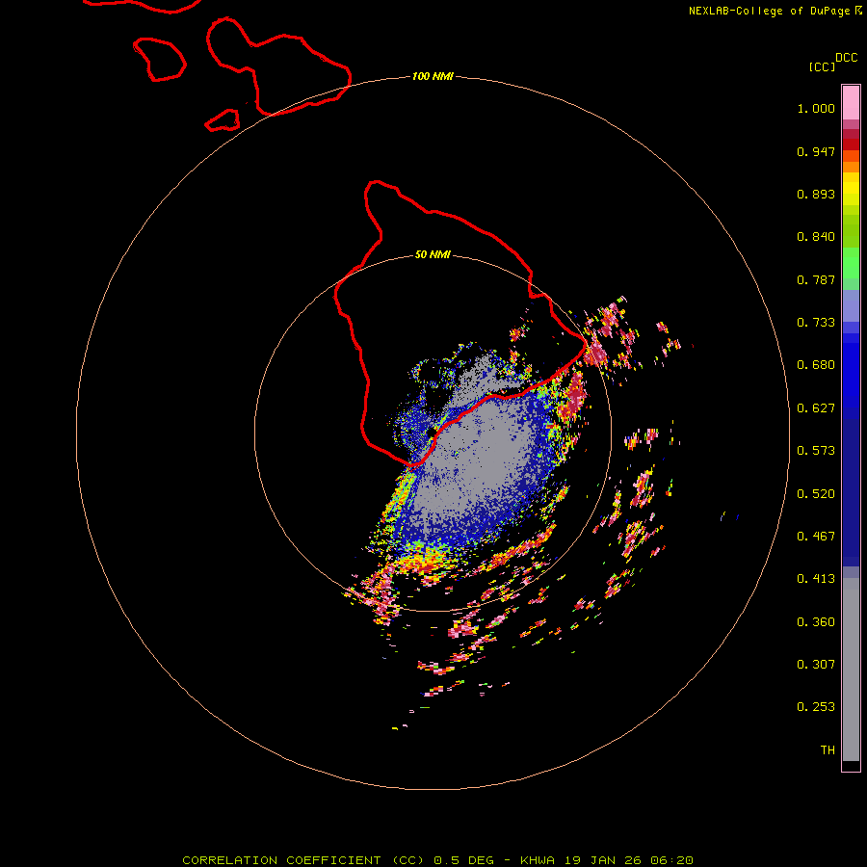Click the 19 JAN 26 date text
Screen dimensions: 867x867
[x=603, y=860]
